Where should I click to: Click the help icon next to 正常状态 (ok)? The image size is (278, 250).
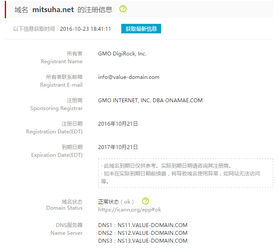coord(145,201)
